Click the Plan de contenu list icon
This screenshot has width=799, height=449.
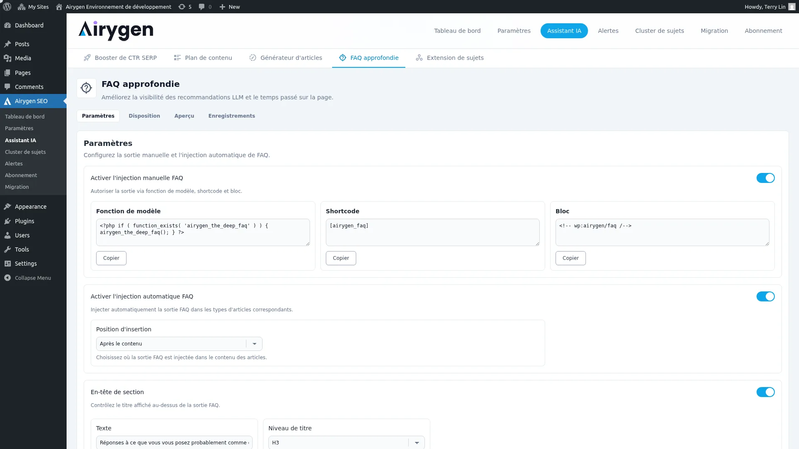click(177, 58)
